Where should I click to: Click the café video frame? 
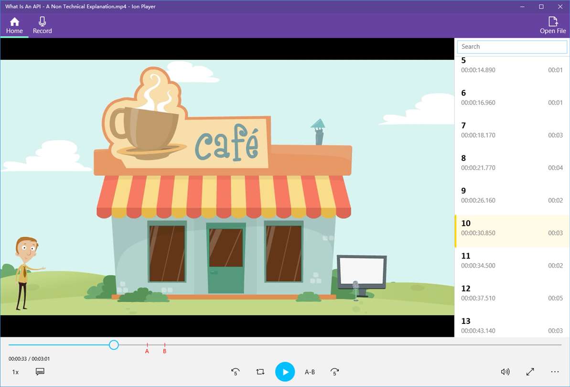(227, 187)
